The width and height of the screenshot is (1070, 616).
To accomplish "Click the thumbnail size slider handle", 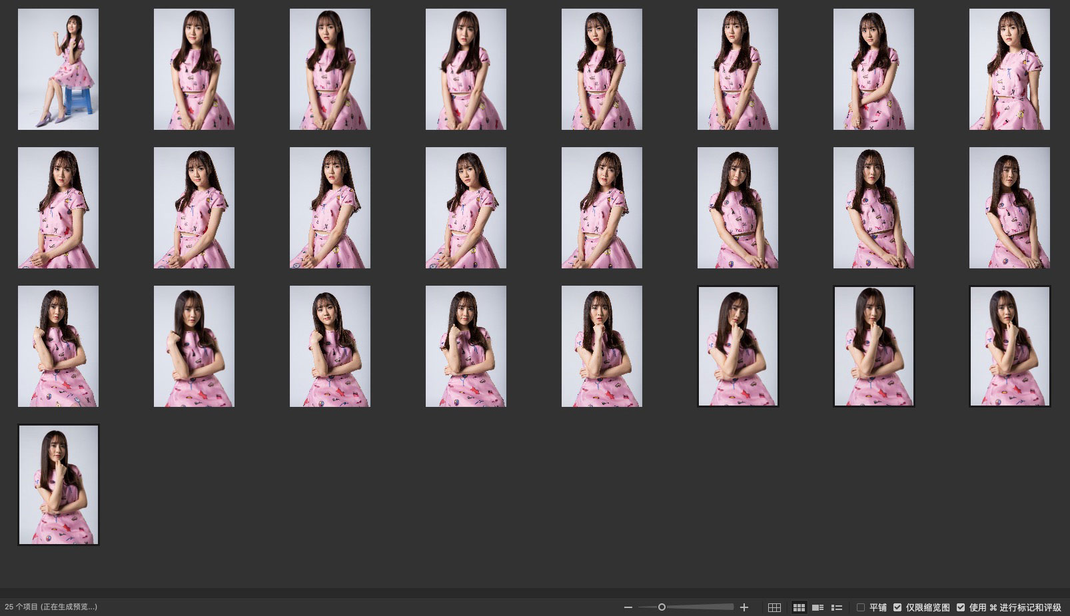I will [662, 607].
